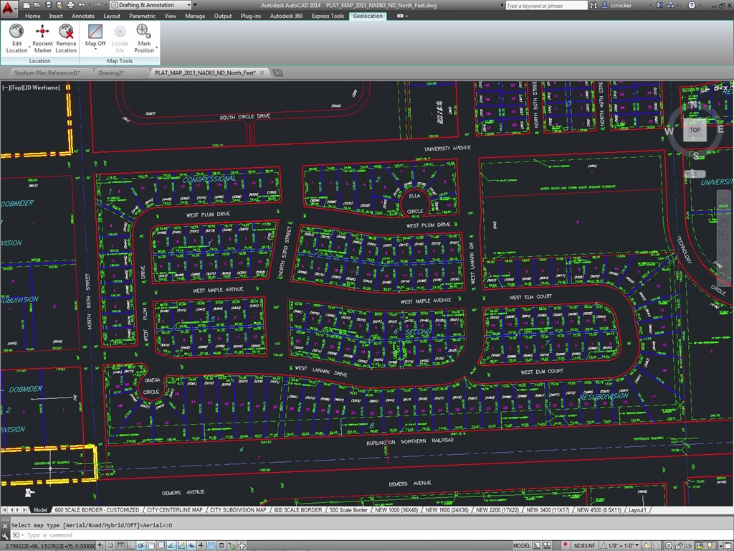
Task: Open the AutoCAD application menu
Action: point(9,9)
